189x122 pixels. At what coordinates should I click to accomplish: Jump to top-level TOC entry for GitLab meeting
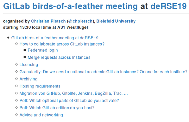pos(55,38)
